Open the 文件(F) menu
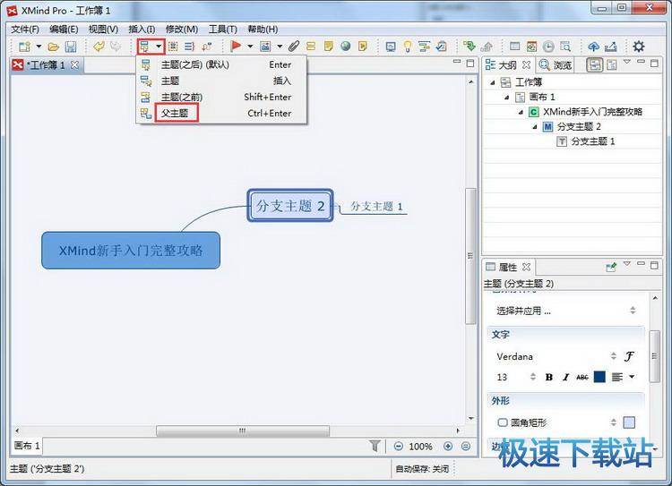Image resolution: width=672 pixels, height=486 pixels. point(25,30)
